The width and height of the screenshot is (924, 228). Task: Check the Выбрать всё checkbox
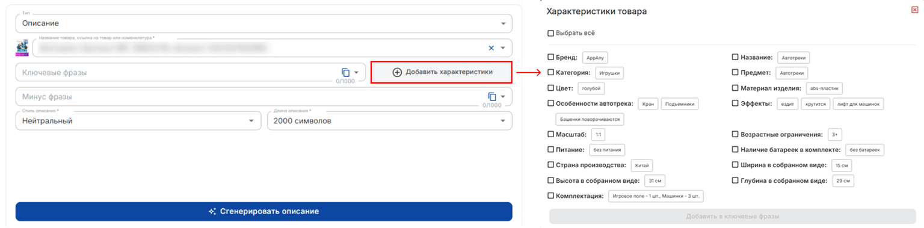tap(551, 33)
